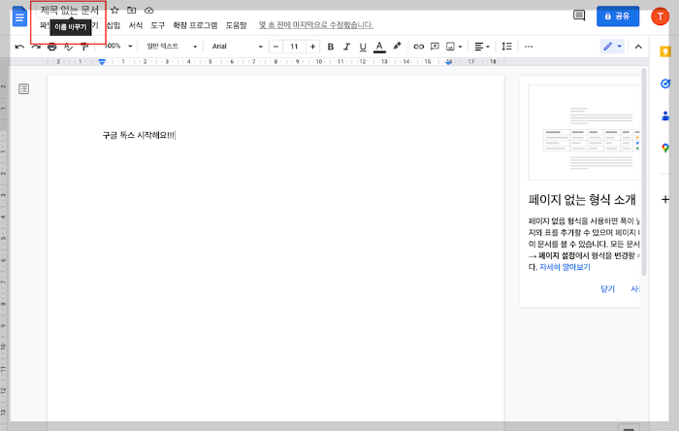Open the 도구 menu
This screenshot has height=431, width=679.
(x=157, y=25)
